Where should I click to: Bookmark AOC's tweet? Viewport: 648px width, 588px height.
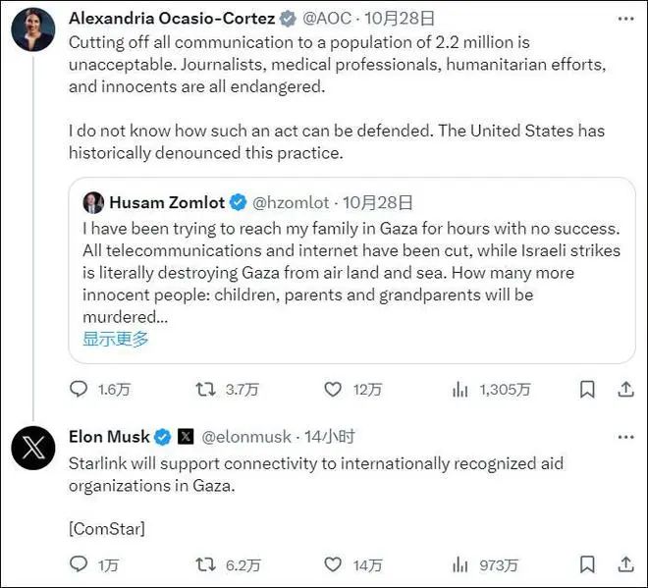[587, 390]
